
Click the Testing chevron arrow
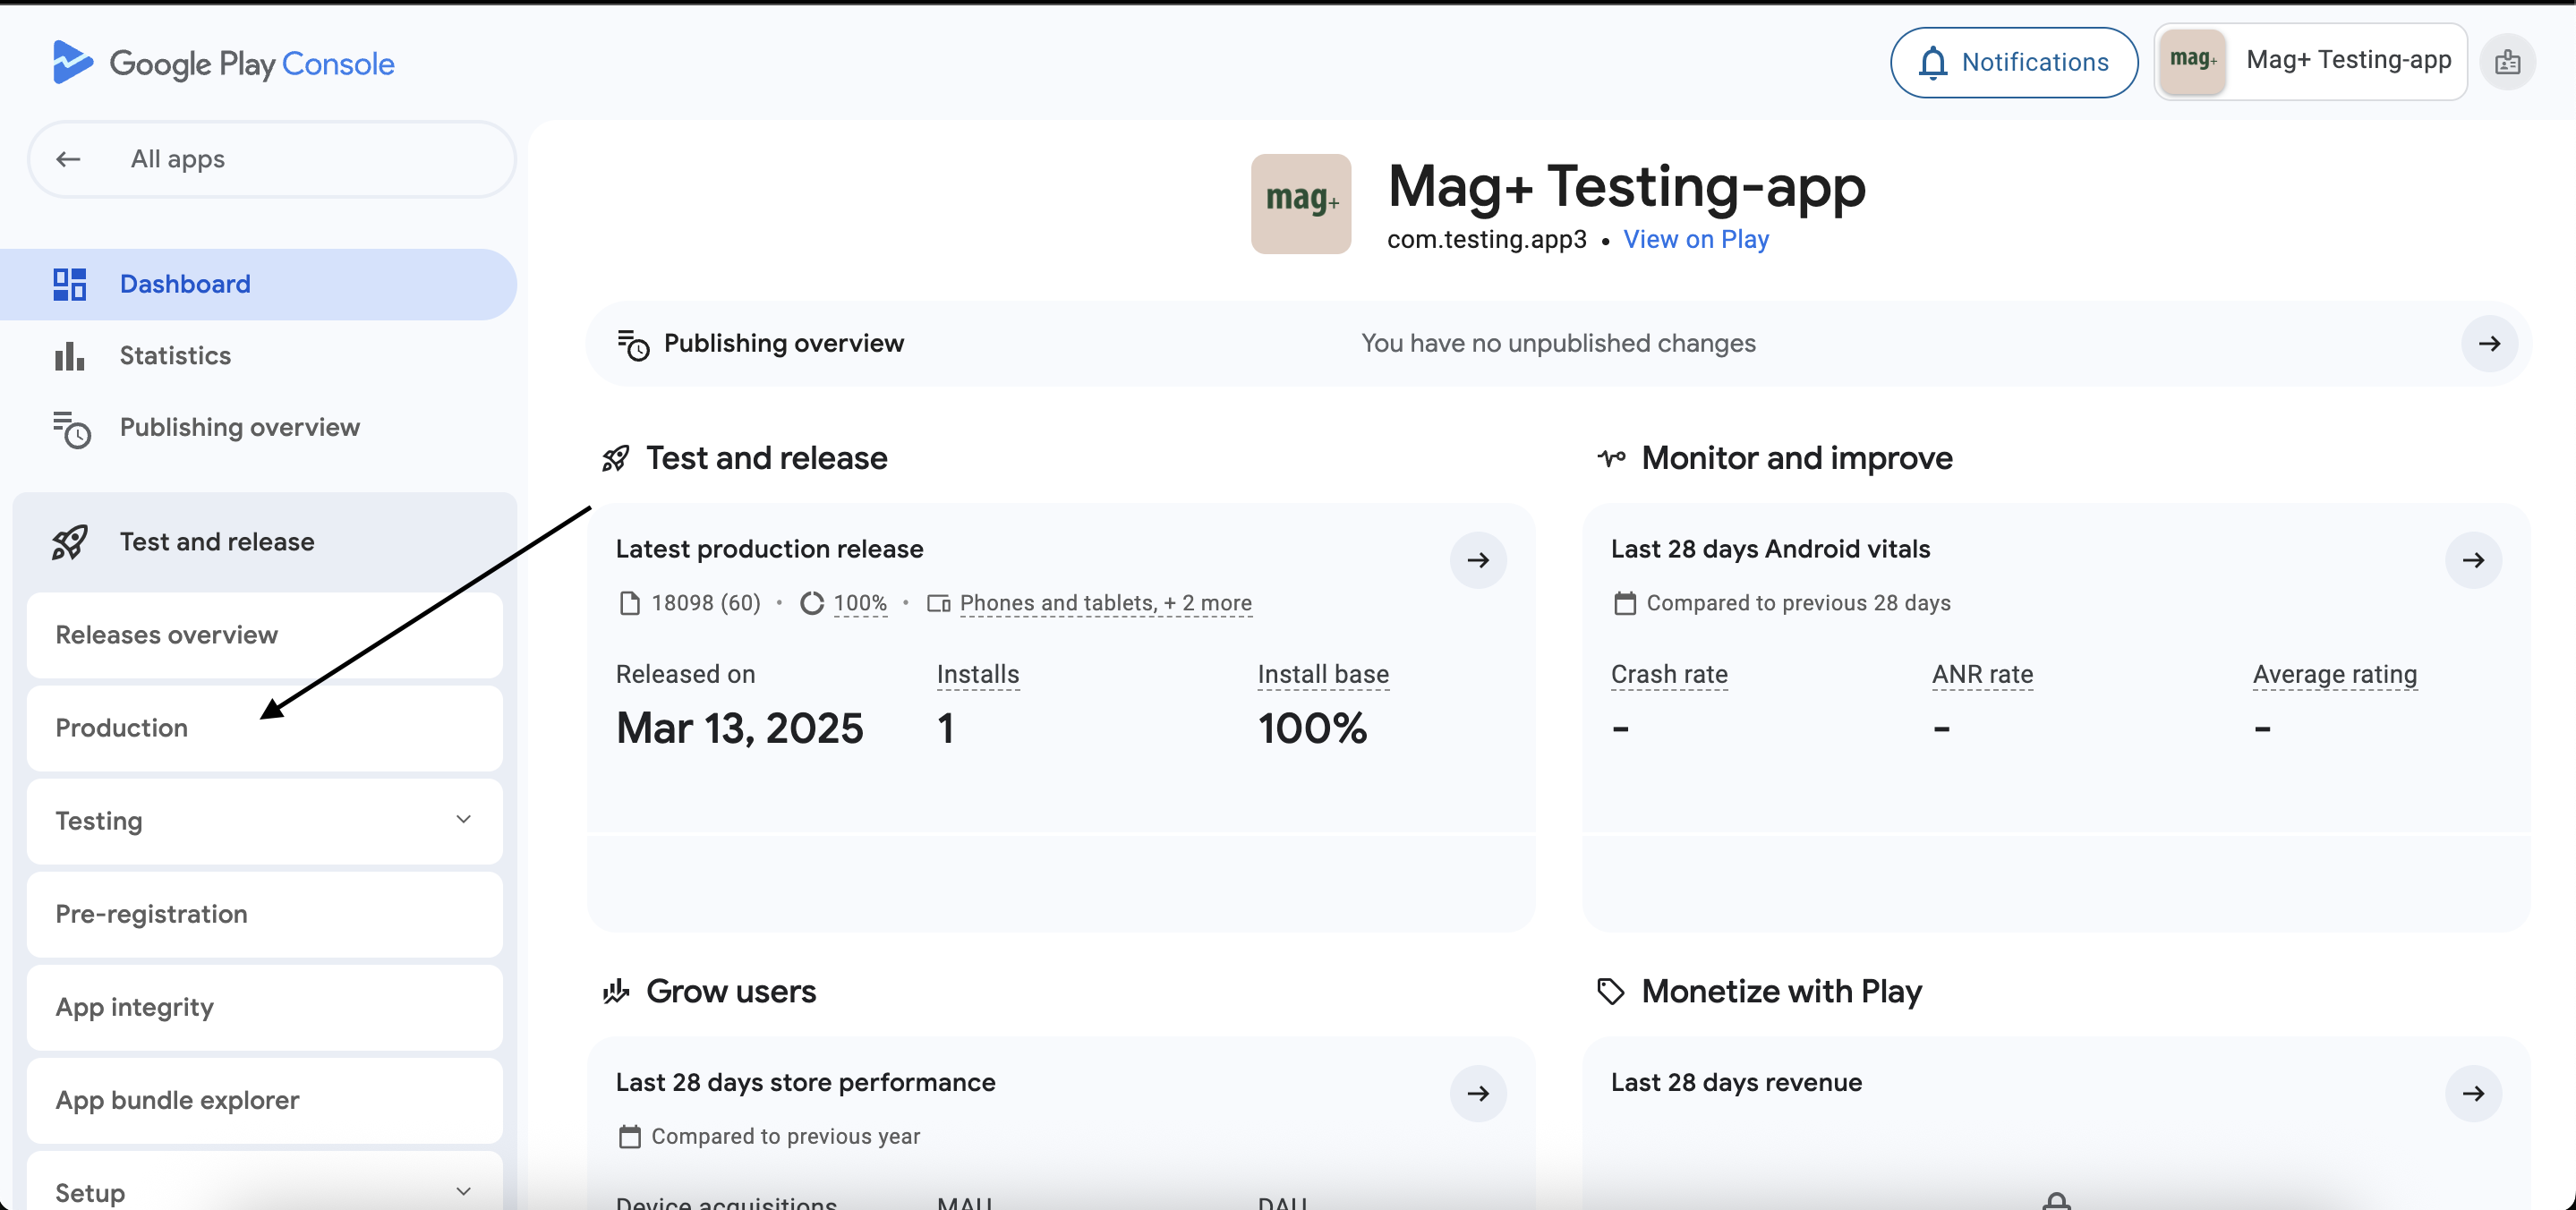(463, 820)
